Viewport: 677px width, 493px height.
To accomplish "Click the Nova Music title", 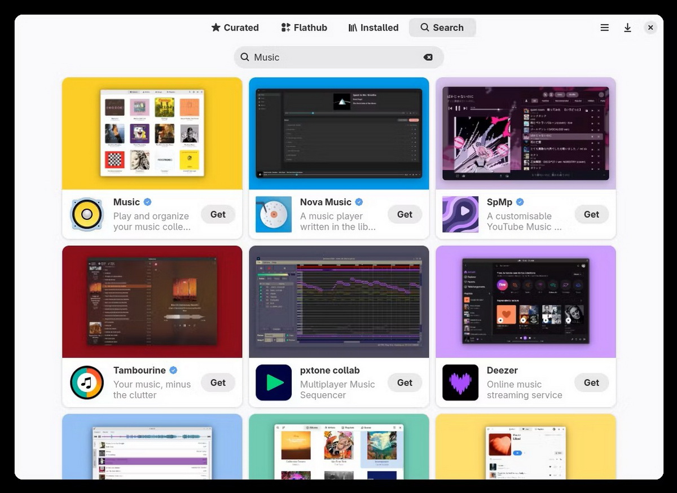I will [x=326, y=202].
